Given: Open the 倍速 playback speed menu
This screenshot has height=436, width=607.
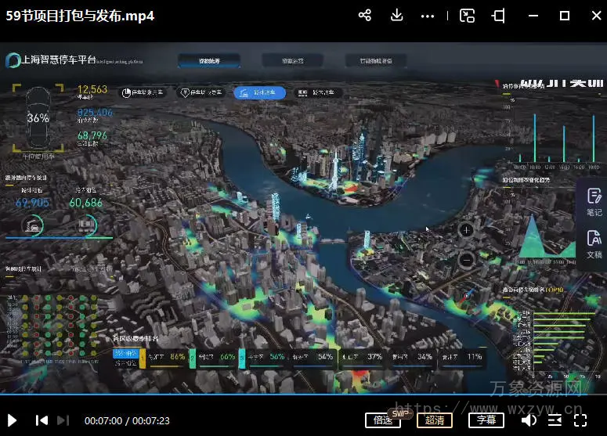Looking at the screenshot, I should [383, 420].
